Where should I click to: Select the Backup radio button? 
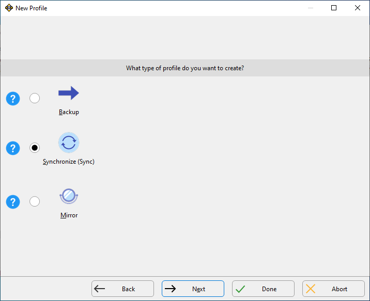[x=35, y=98]
